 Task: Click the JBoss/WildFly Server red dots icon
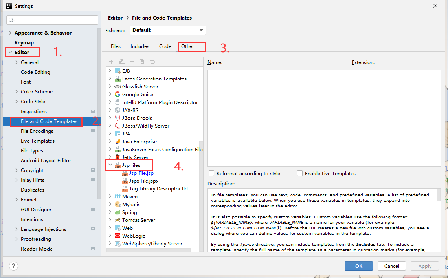pyautogui.click(x=118, y=126)
